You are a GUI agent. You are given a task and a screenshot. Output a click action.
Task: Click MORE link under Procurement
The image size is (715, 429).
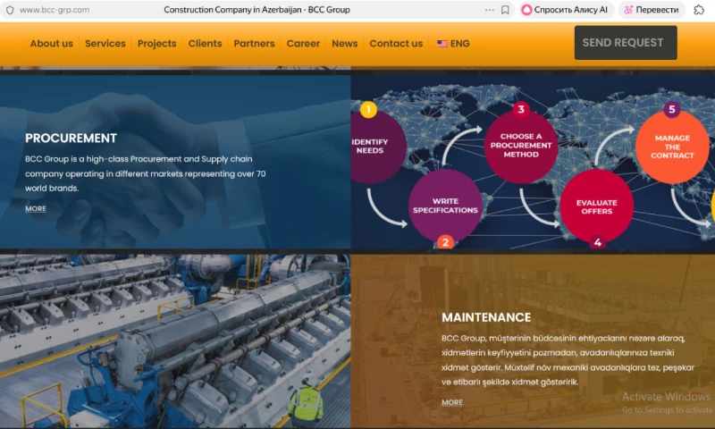coord(36,208)
